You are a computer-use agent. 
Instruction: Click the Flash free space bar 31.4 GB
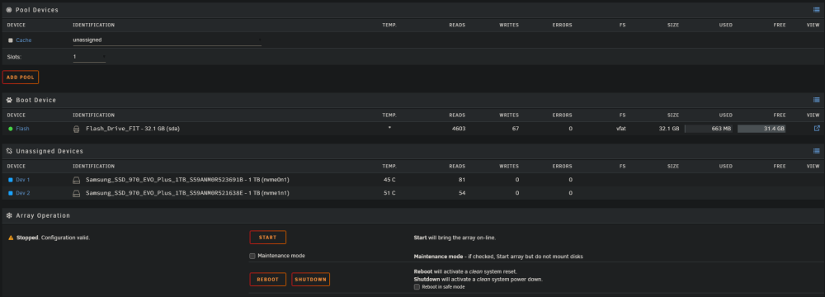pos(761,129)
